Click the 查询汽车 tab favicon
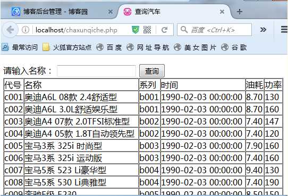The image size is (288, 196). 128,12
